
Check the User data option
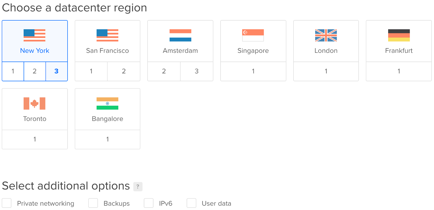pyautogui.click(x=192, y=203)
